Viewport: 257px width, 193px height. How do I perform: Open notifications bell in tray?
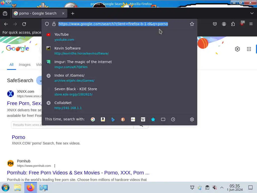click(192, 187)
